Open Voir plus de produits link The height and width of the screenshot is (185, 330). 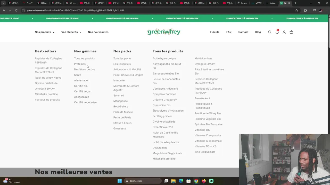pos(47,100)
